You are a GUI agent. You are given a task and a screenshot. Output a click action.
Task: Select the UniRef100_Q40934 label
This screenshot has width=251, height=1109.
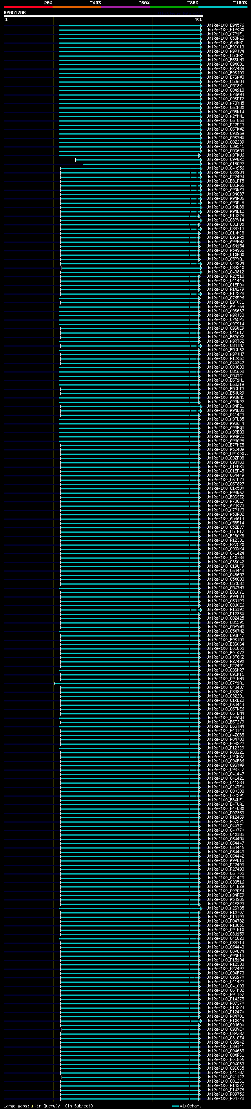click(225, 263)
